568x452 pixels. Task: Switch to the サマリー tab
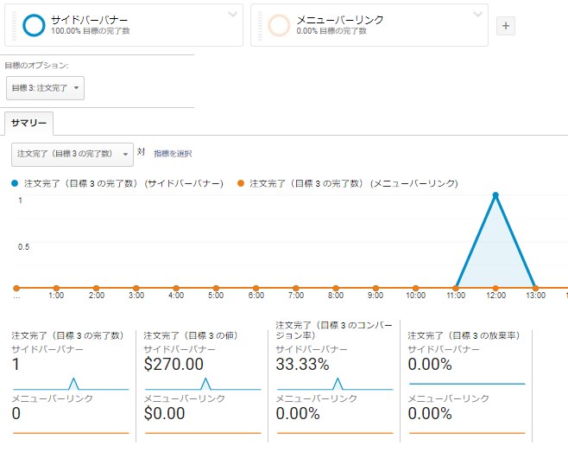(x=28, y=124)
